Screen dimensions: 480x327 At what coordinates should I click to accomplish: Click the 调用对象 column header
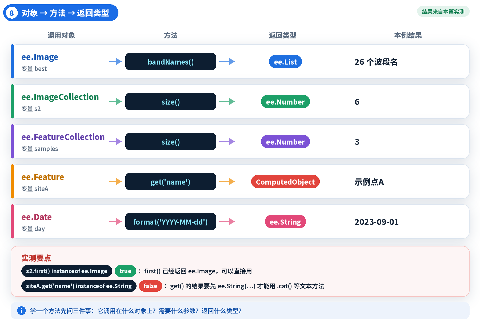61,35
